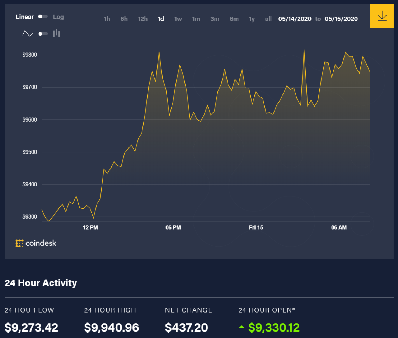The height and width of the screenshot is (338, 398).
Task: Click the 24 HOUR OPEN* label
Action: click(x=267, y=310)
